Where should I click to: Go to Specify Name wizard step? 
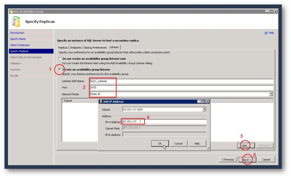(x=18, y=39)
